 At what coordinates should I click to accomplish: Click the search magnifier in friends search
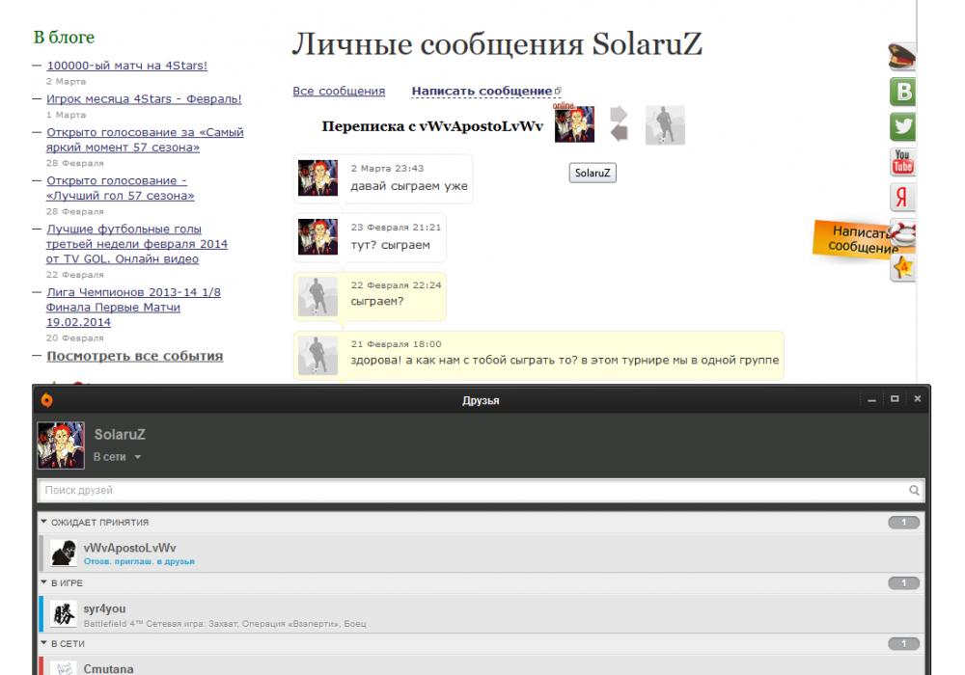point(915,491)
